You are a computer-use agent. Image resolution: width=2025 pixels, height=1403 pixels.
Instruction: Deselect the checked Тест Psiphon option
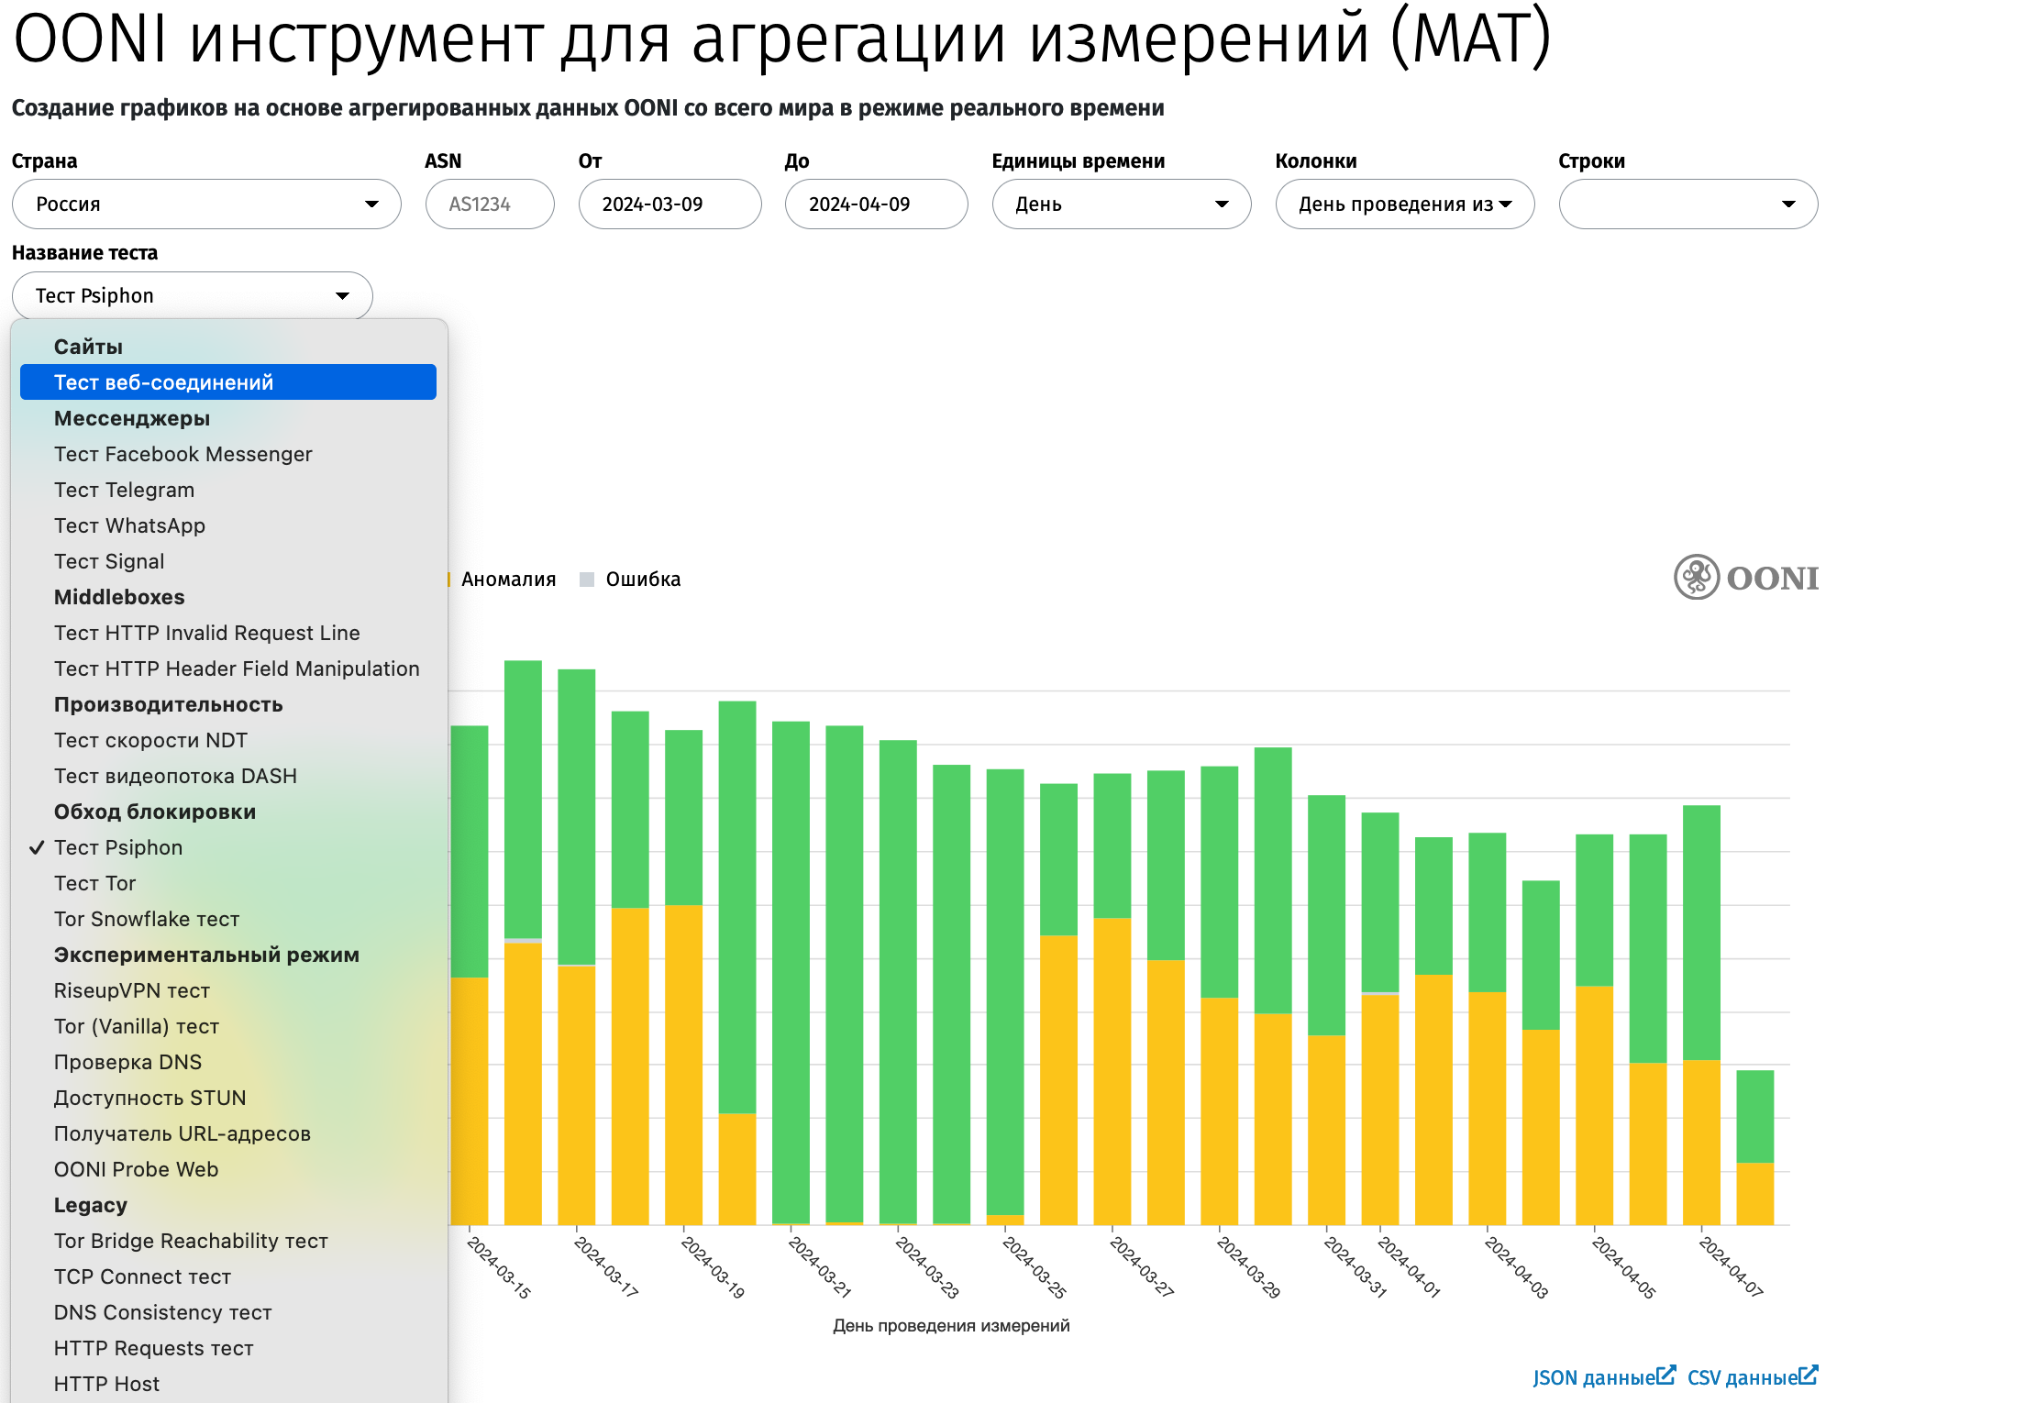118,847
